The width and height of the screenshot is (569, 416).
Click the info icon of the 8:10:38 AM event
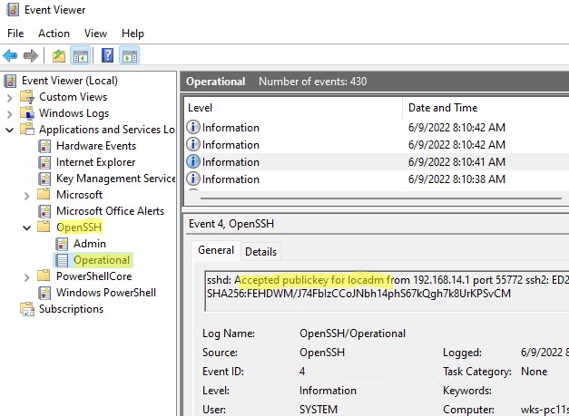coord(193,179)
